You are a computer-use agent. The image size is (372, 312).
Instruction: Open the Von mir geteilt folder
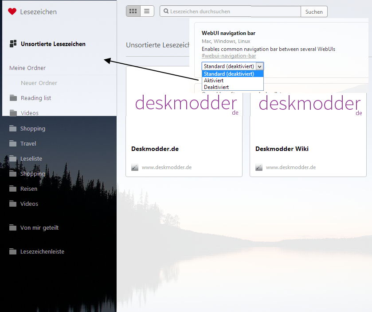point(39,227)
